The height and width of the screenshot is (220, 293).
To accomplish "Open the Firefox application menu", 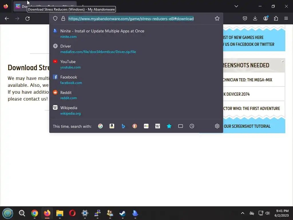I will point(286,19).
